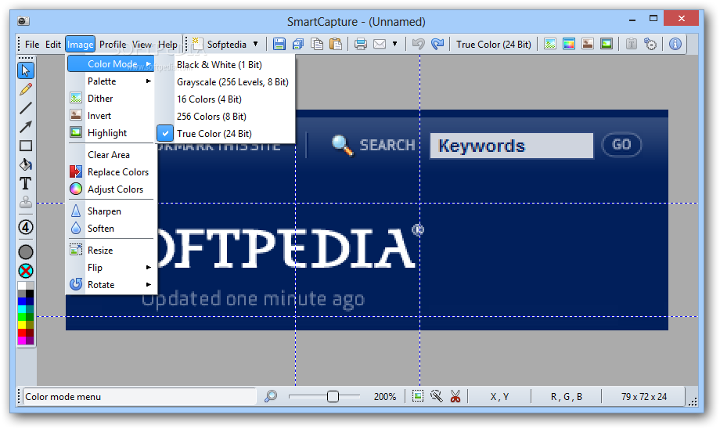
Task: Choose 256 Colors (8 Bit) mode
Action: pyautogui.click(x=226, y=117)
